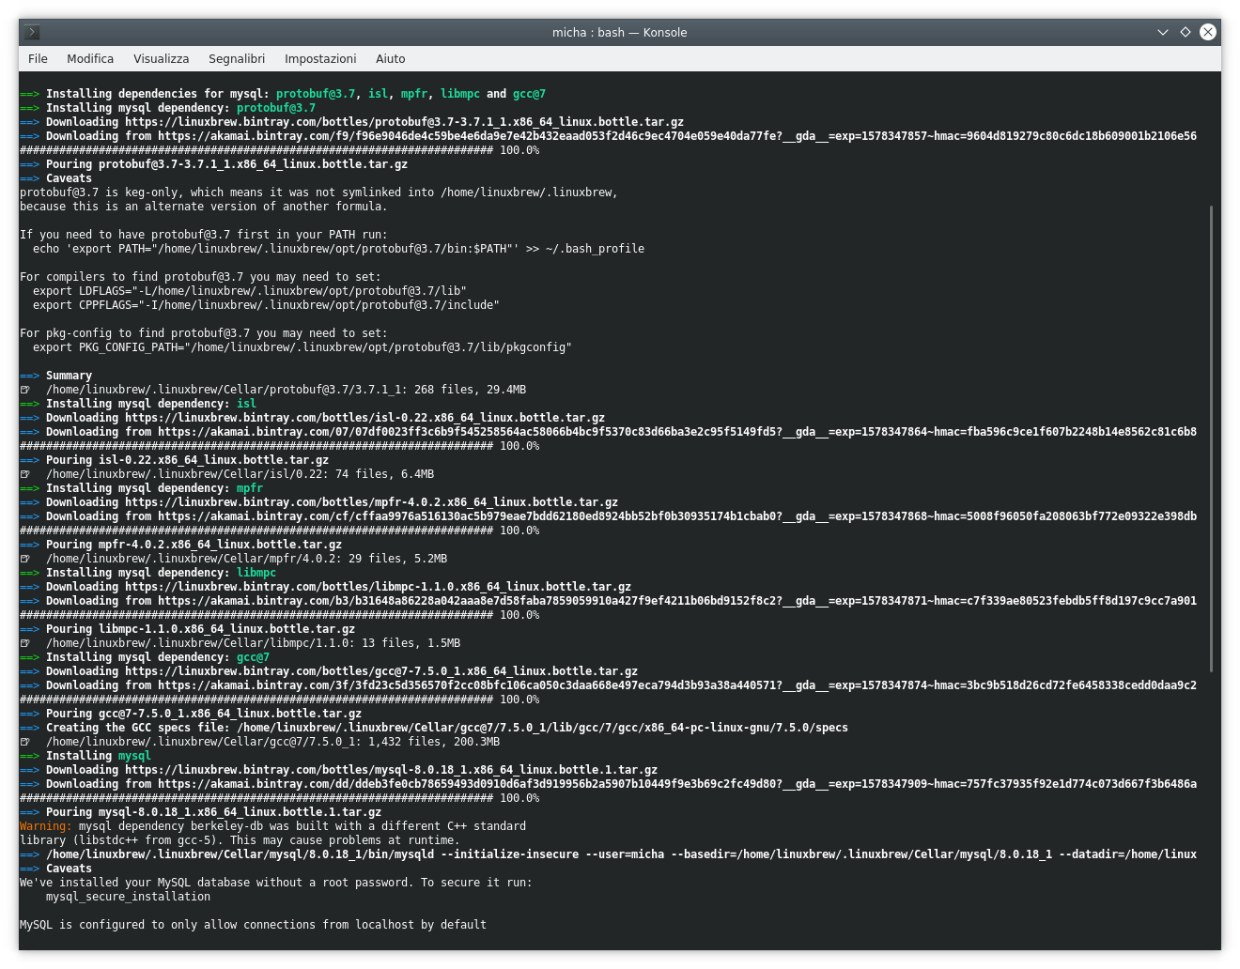Click the mysqld --initialize-insecure command line
The width and height of the screenshot is (1240, 969).
point(609,854)
